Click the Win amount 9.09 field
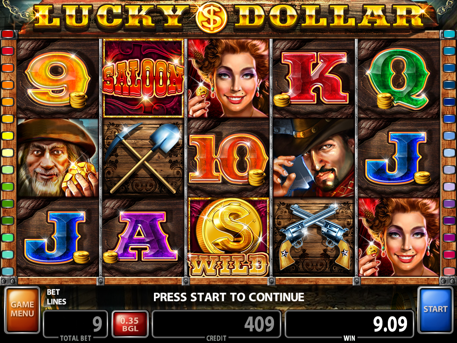This screenshot has height=343, width=457. pos(349,324)
